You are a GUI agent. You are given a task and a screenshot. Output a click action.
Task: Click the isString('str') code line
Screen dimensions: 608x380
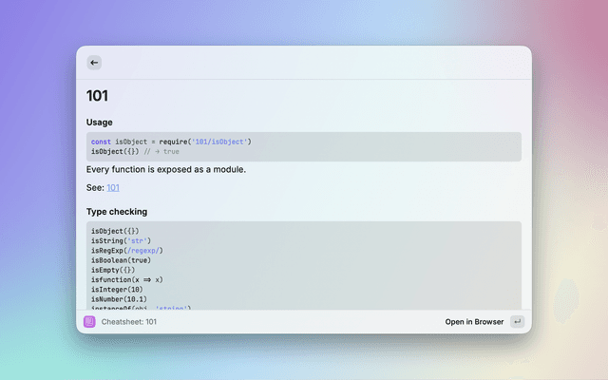pos(121,240)
